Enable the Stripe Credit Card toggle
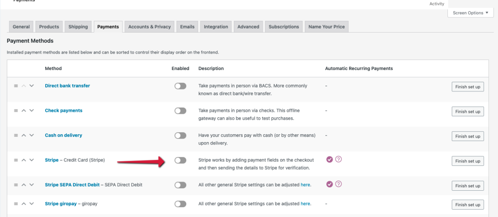This screenshot has width=498, height=217. point(180,160)
